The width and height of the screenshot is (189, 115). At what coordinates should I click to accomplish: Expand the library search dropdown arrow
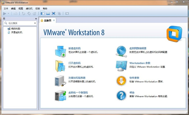tap(35, 23)
